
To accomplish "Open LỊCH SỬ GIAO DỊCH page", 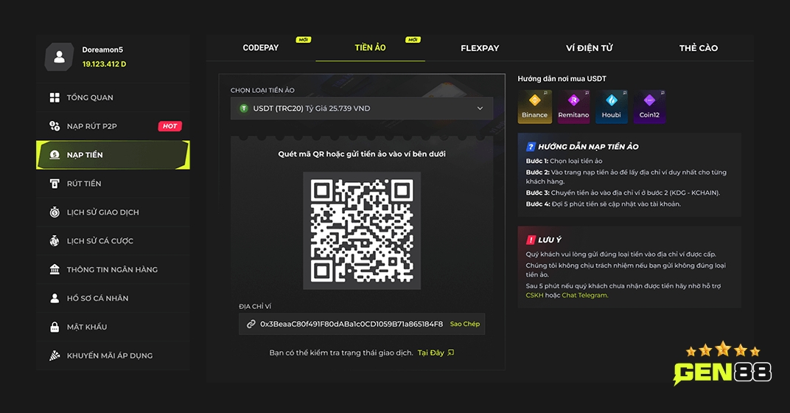I will point(113,212).
